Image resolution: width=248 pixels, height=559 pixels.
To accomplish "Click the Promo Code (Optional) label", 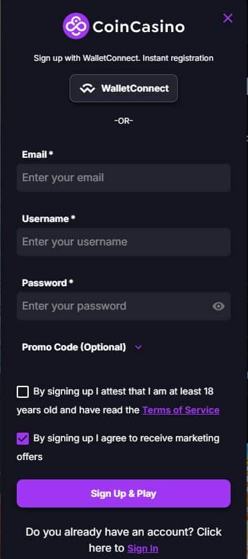I will pyautogui.click(x=74, y=347).
